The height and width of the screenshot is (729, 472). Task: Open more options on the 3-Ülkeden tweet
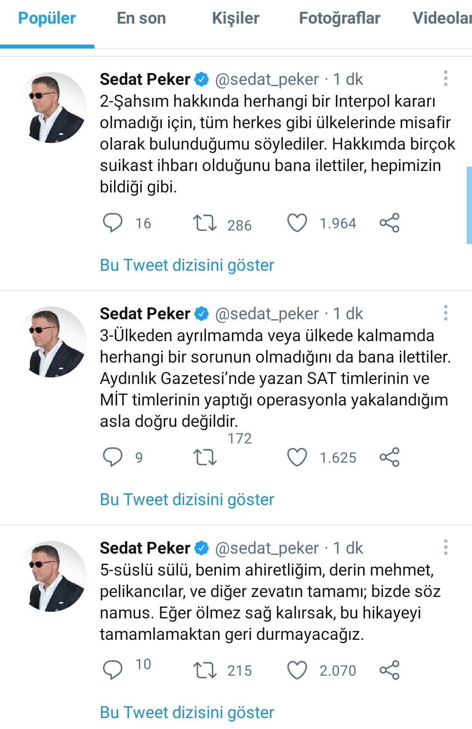coord(445,313)
